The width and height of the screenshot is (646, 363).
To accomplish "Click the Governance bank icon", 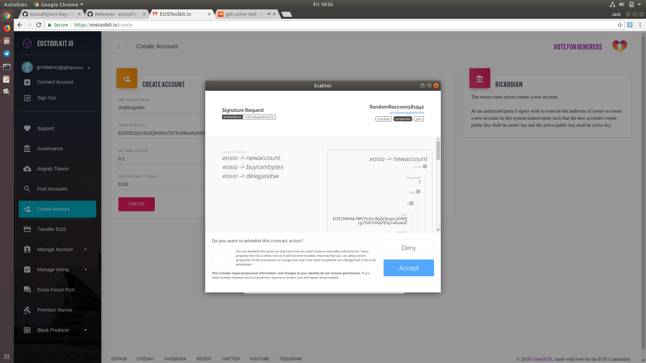I will 27,149.
